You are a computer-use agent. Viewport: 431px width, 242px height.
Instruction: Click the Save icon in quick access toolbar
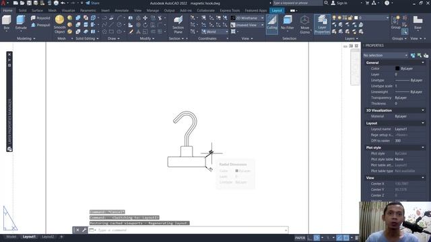(x=29, y=3)
